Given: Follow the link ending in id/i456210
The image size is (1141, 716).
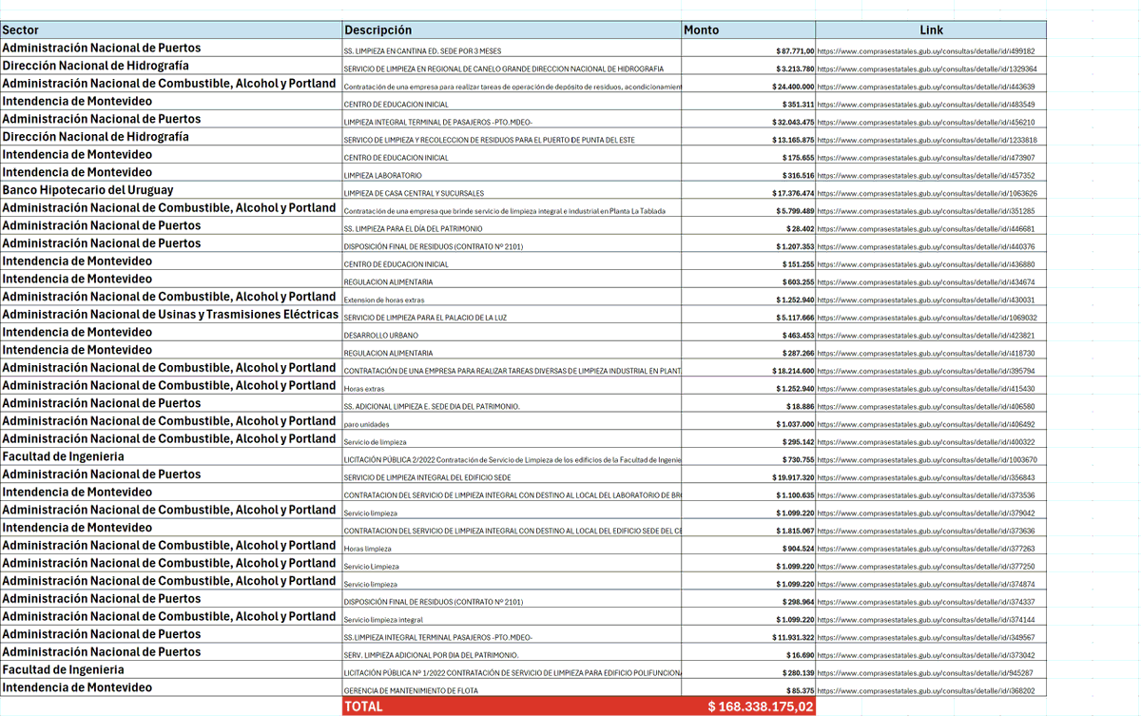Looking at the screenshot, I should tap(926, 123).
